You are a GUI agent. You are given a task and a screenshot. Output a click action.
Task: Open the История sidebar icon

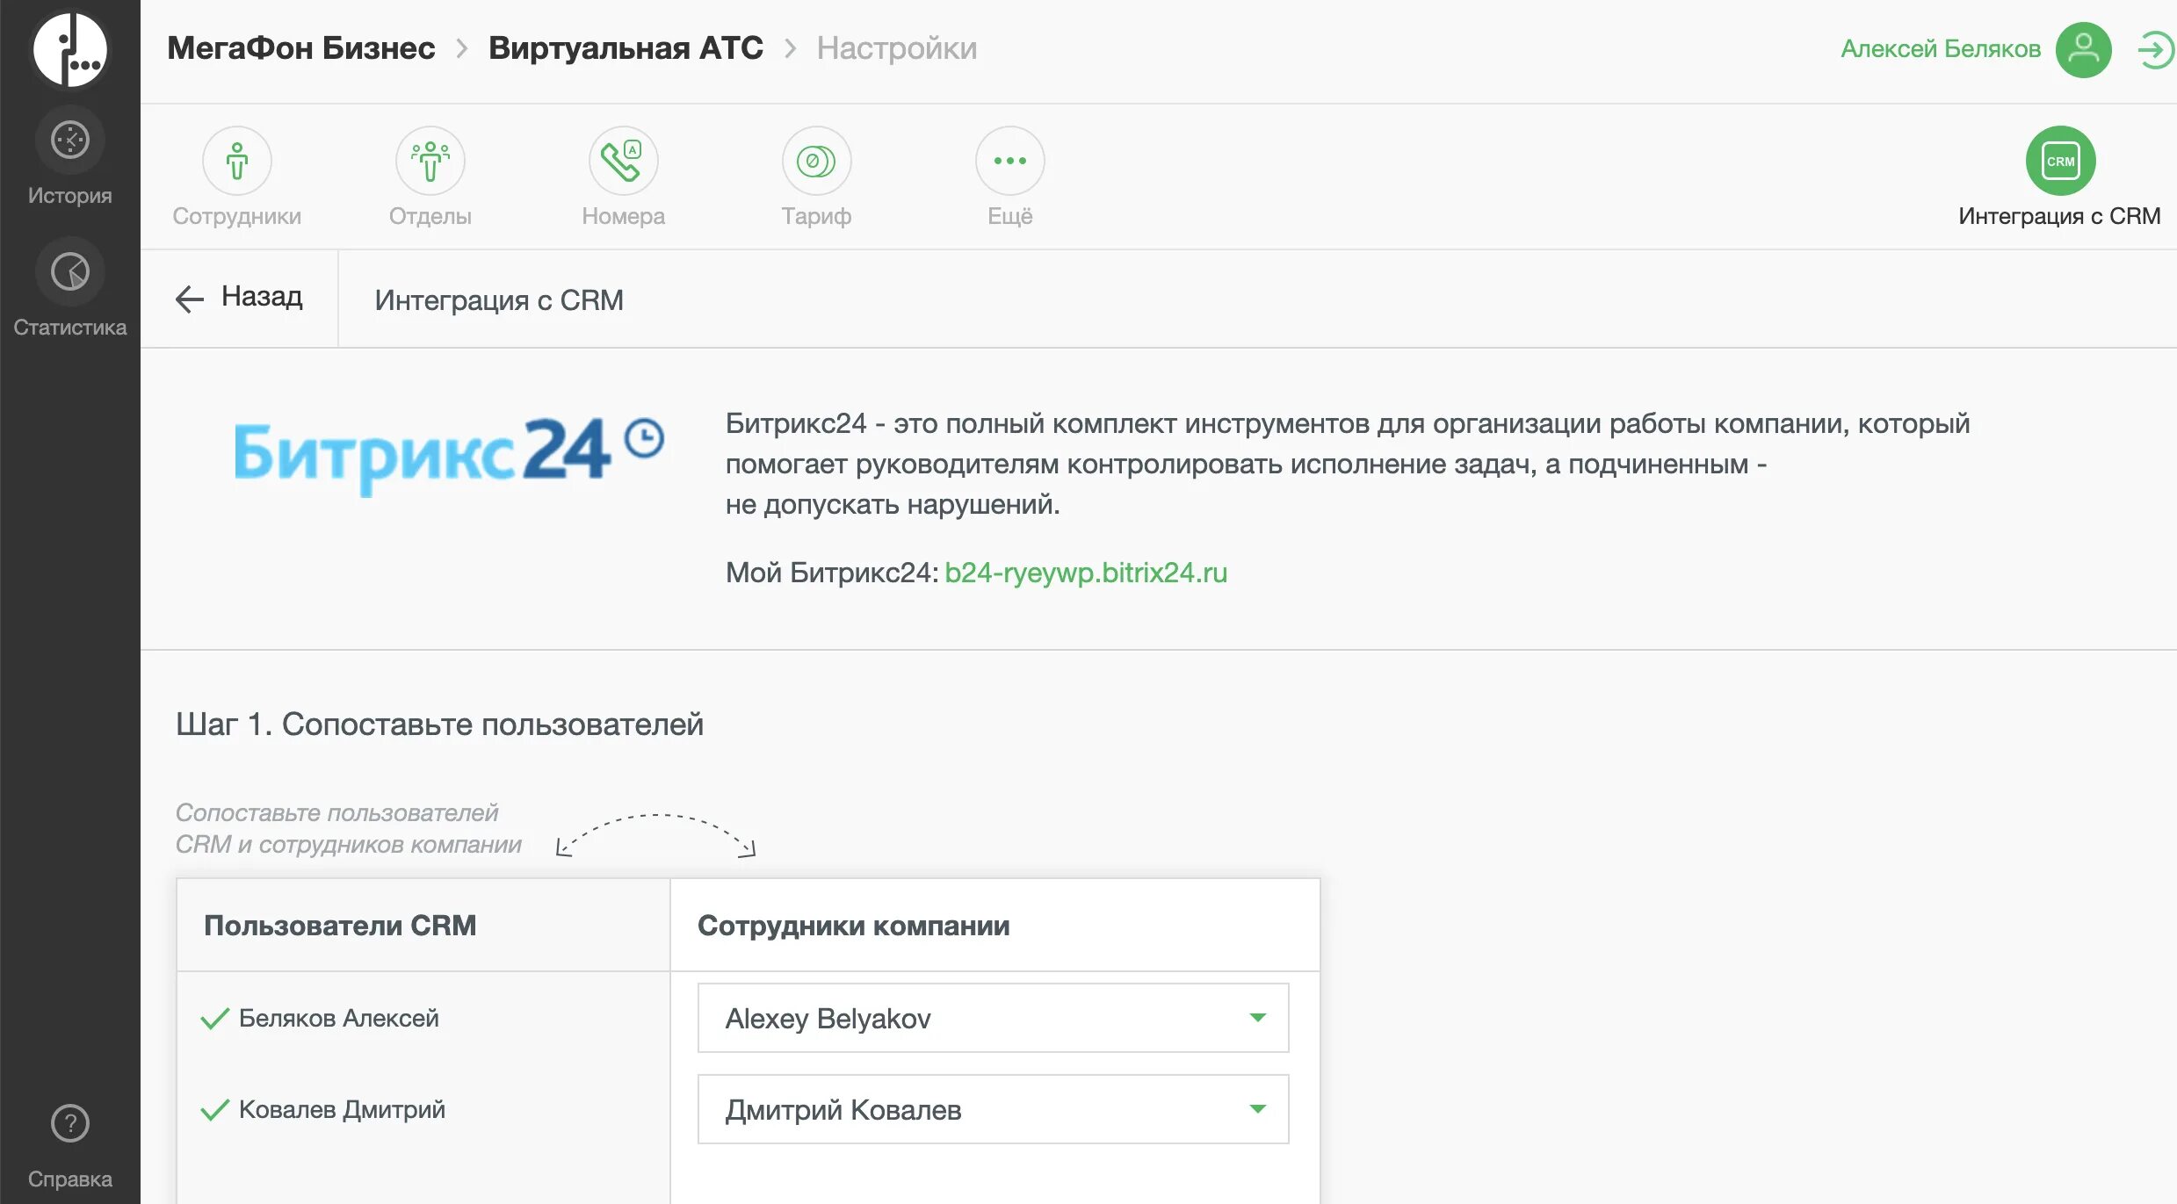pyautogui.click(x=70, y=140)
